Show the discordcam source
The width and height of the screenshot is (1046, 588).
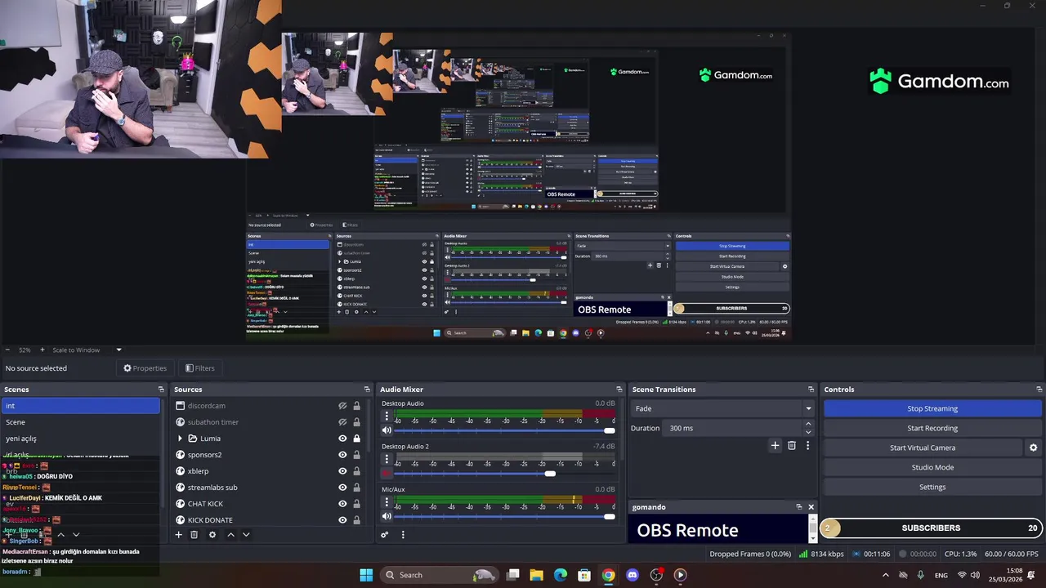(342, 406)
